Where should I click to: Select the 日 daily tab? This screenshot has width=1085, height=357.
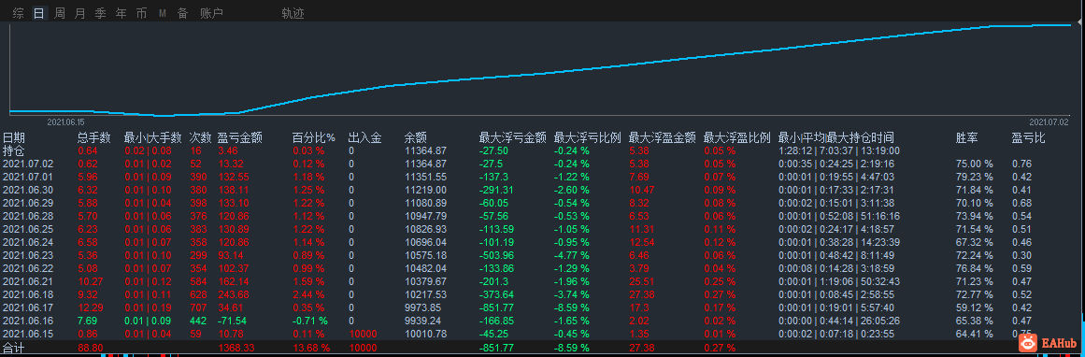click(39, 13)
